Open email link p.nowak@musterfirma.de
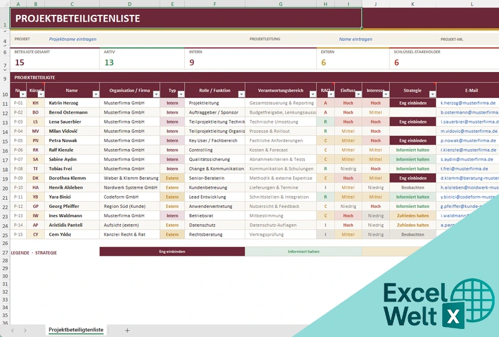Image resolution: width=499 pixels, height=337 pixels. click(x=468, y=141)
